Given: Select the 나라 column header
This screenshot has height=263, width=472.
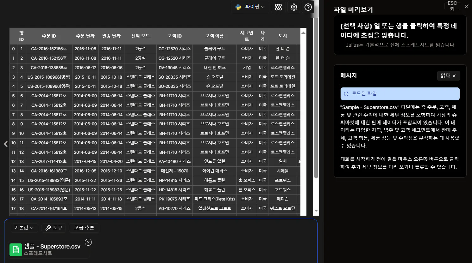Looking at the screenshot, I should pyautogui.click(x=263, y=36).
